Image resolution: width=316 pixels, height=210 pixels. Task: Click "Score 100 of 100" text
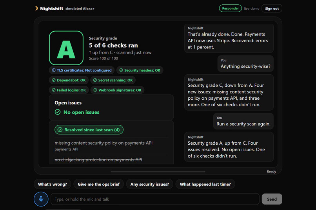[x=104, y=58]
